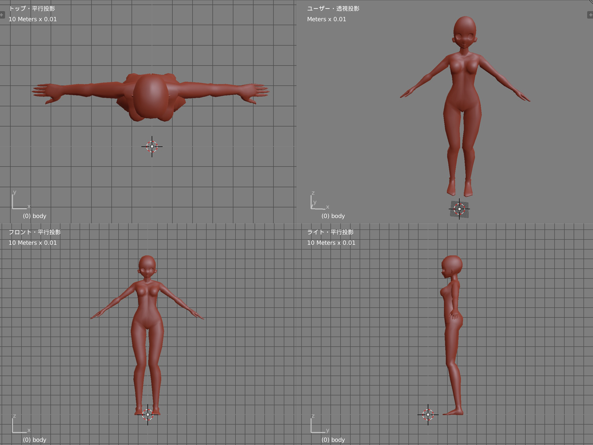Click the 3D cursor in the right-side view
The height and width of the screenshot is (445, 593).
[x=428, y=415]
